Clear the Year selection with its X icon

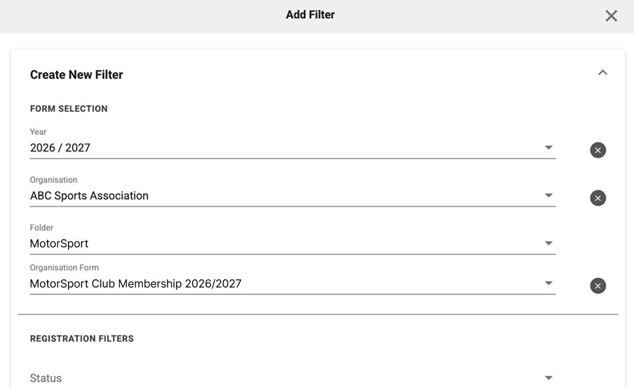coord(597,150)
